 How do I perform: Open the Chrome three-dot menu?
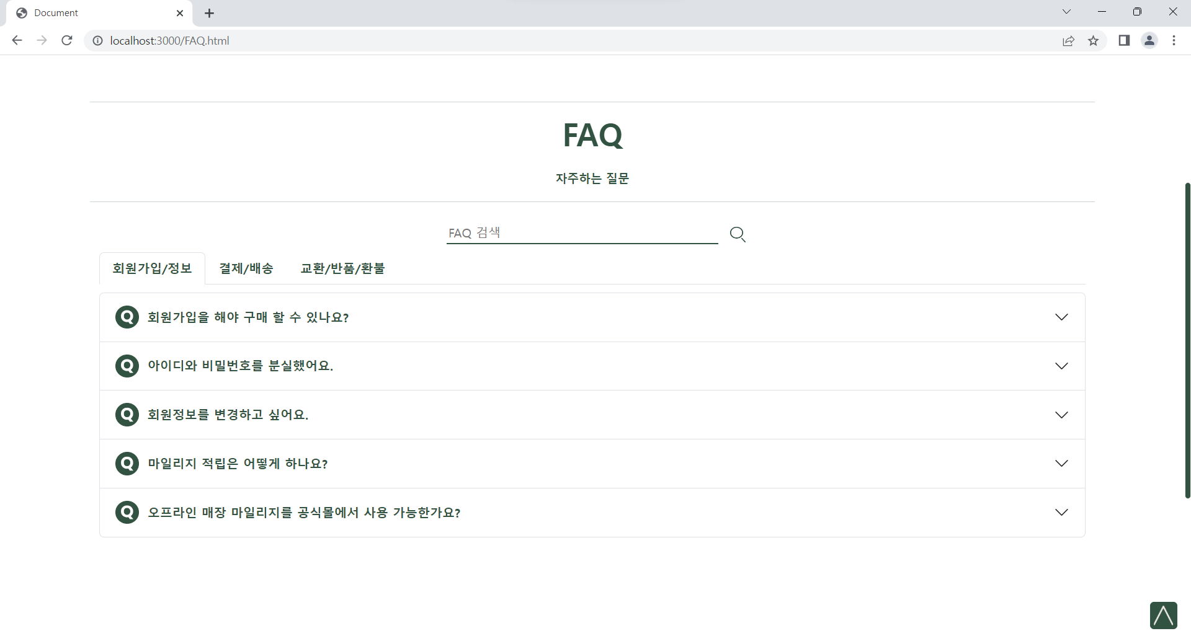point(1174,40)
